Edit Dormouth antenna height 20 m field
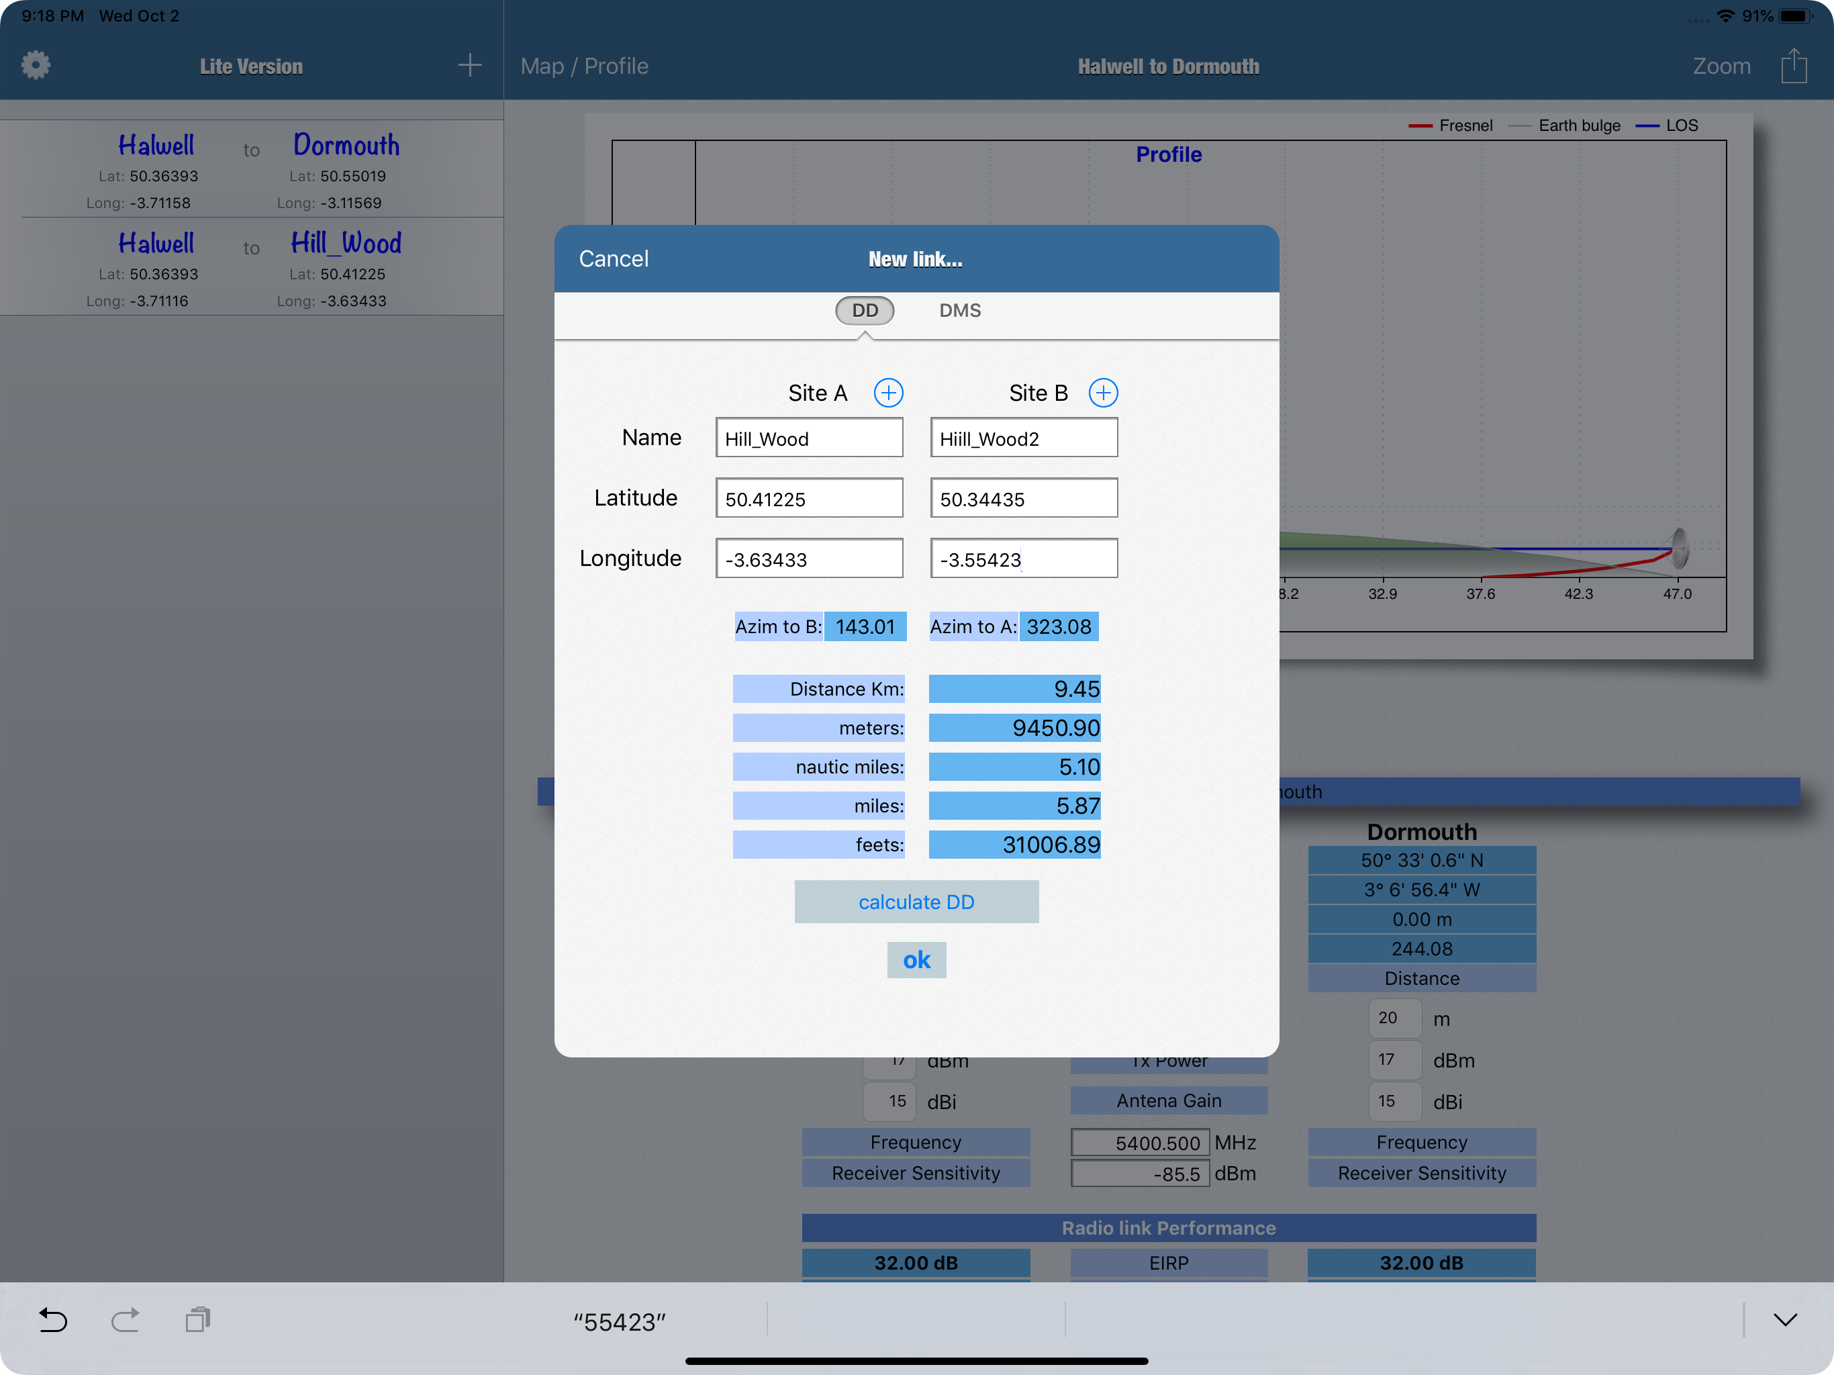Screen dimensions: 1834x1375 coord(1394,1018)
